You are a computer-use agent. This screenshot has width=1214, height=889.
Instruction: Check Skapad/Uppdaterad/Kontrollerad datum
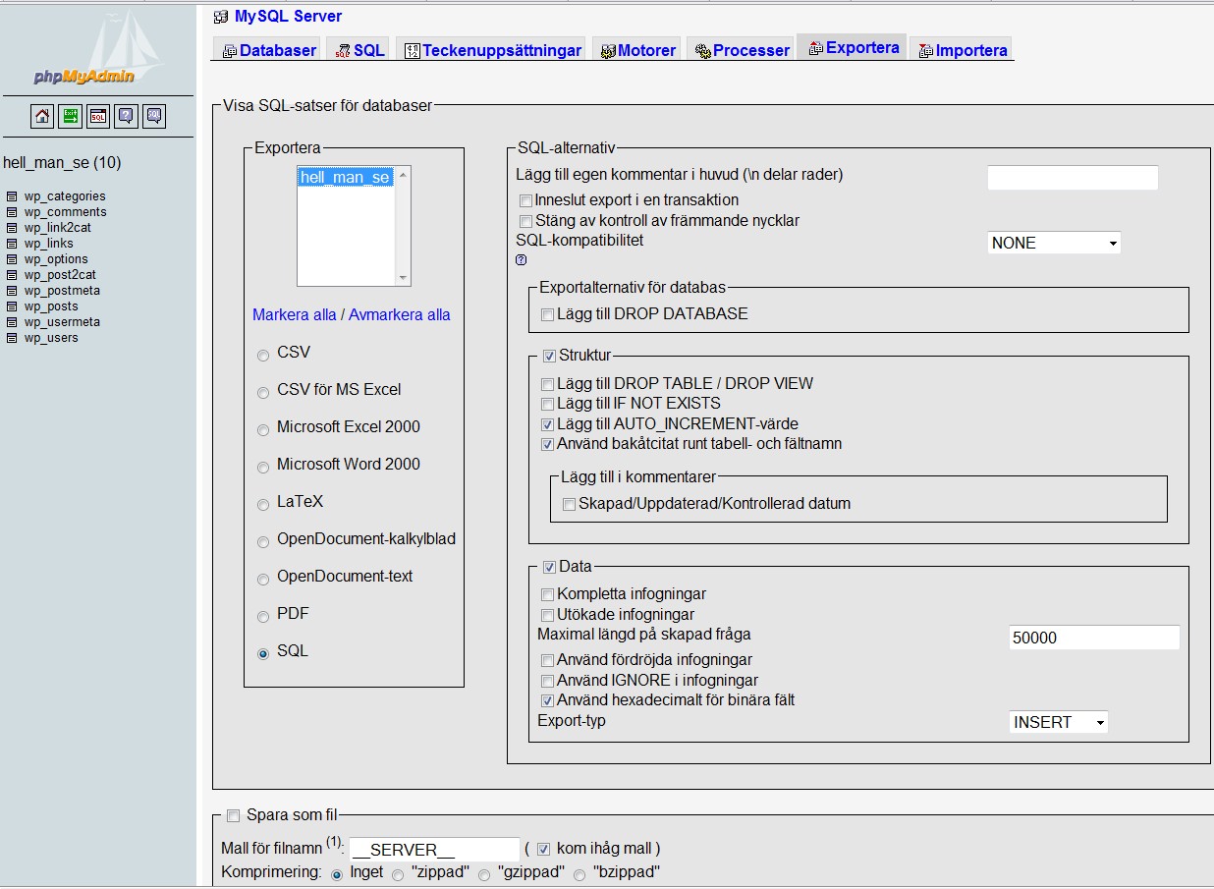click(x=569, y=505)
